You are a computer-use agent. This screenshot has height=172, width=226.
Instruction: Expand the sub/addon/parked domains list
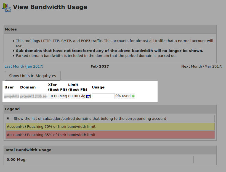point(8,118)
